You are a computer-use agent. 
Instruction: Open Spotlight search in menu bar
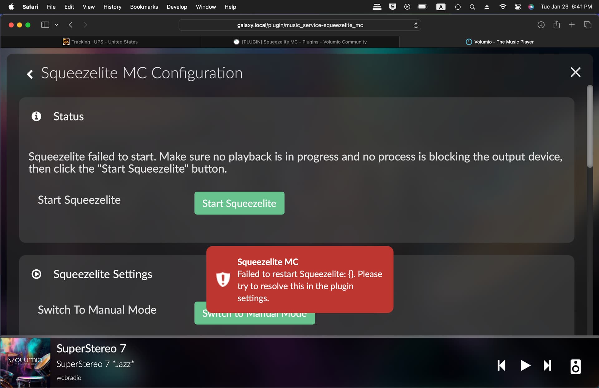(x=472, y=7)
